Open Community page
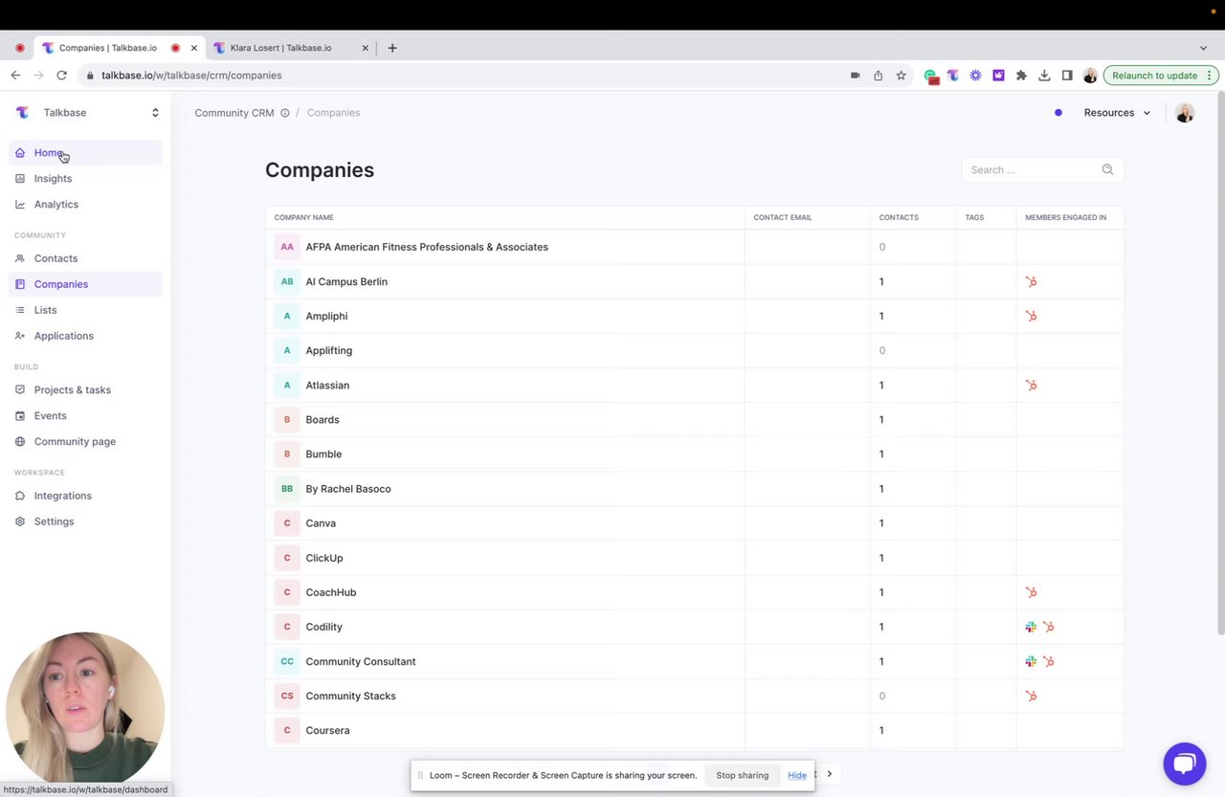 85,442
